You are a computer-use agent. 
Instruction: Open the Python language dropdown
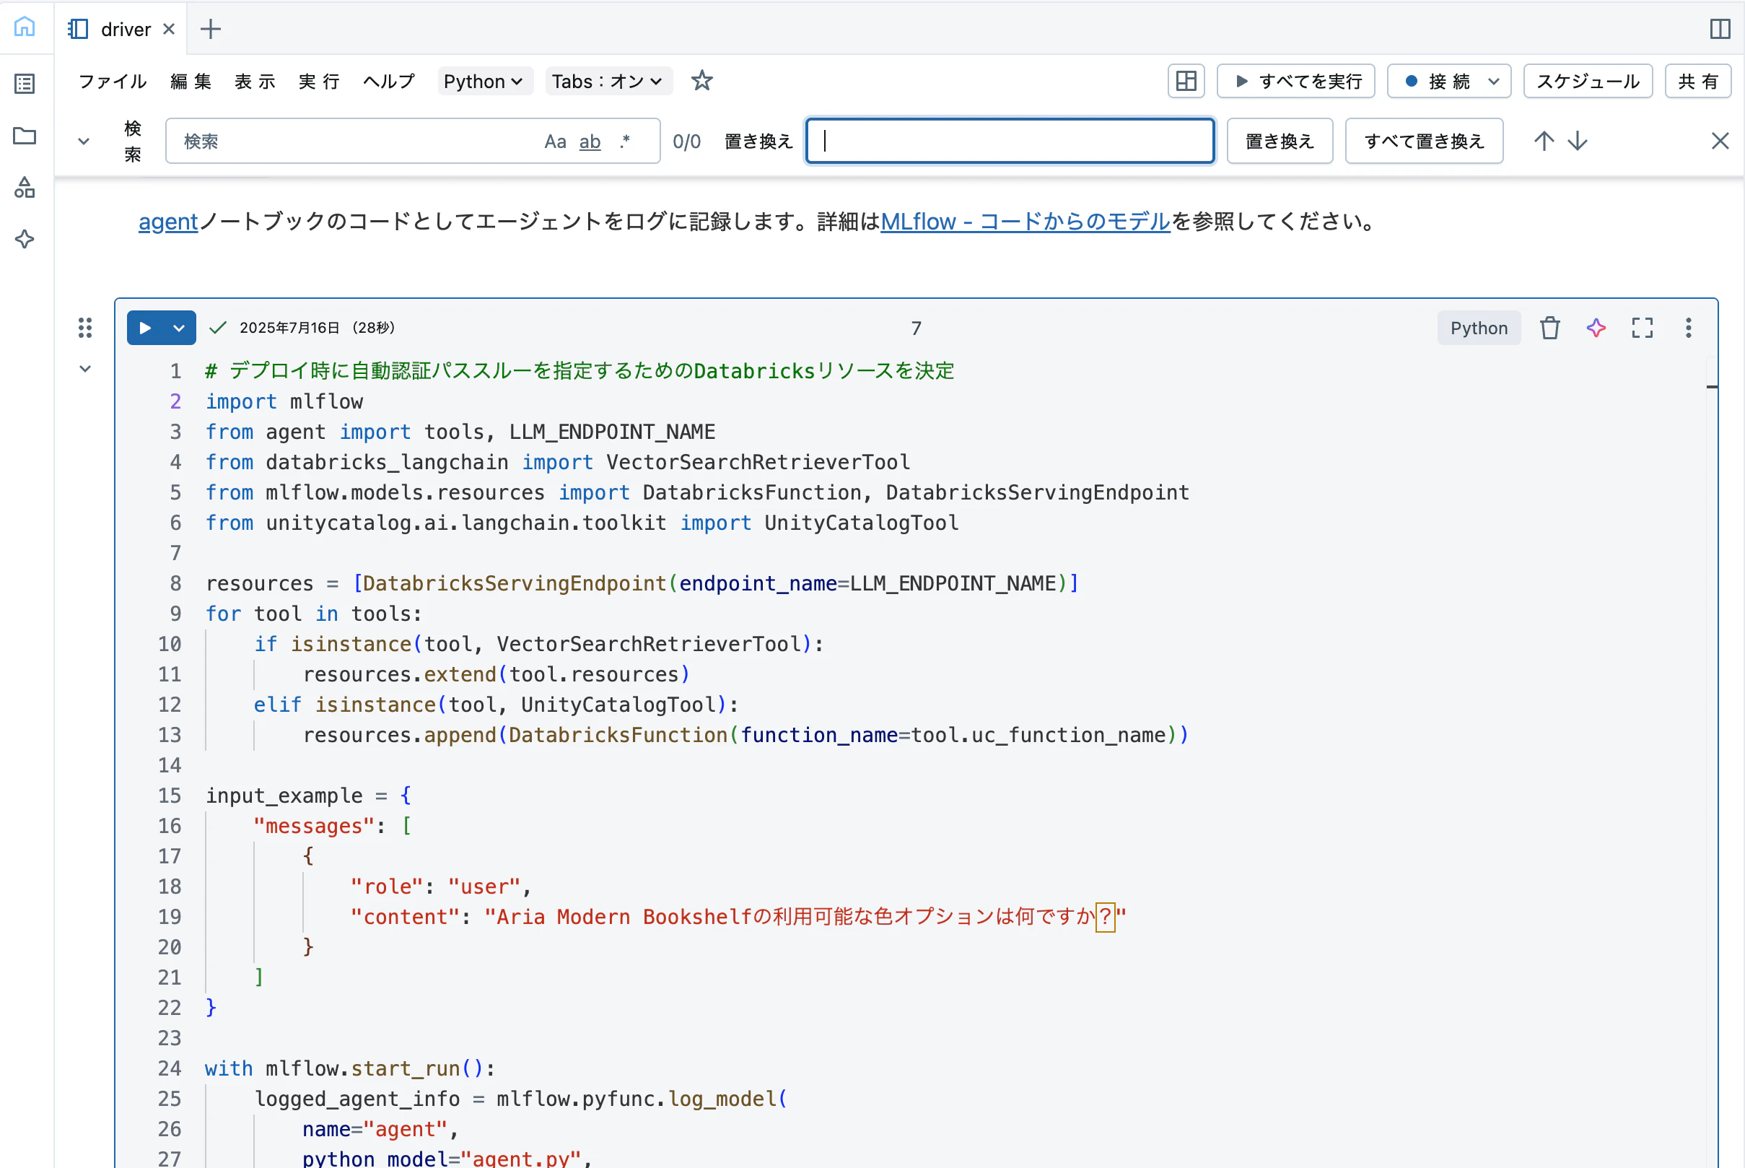[x=484, y=81]
